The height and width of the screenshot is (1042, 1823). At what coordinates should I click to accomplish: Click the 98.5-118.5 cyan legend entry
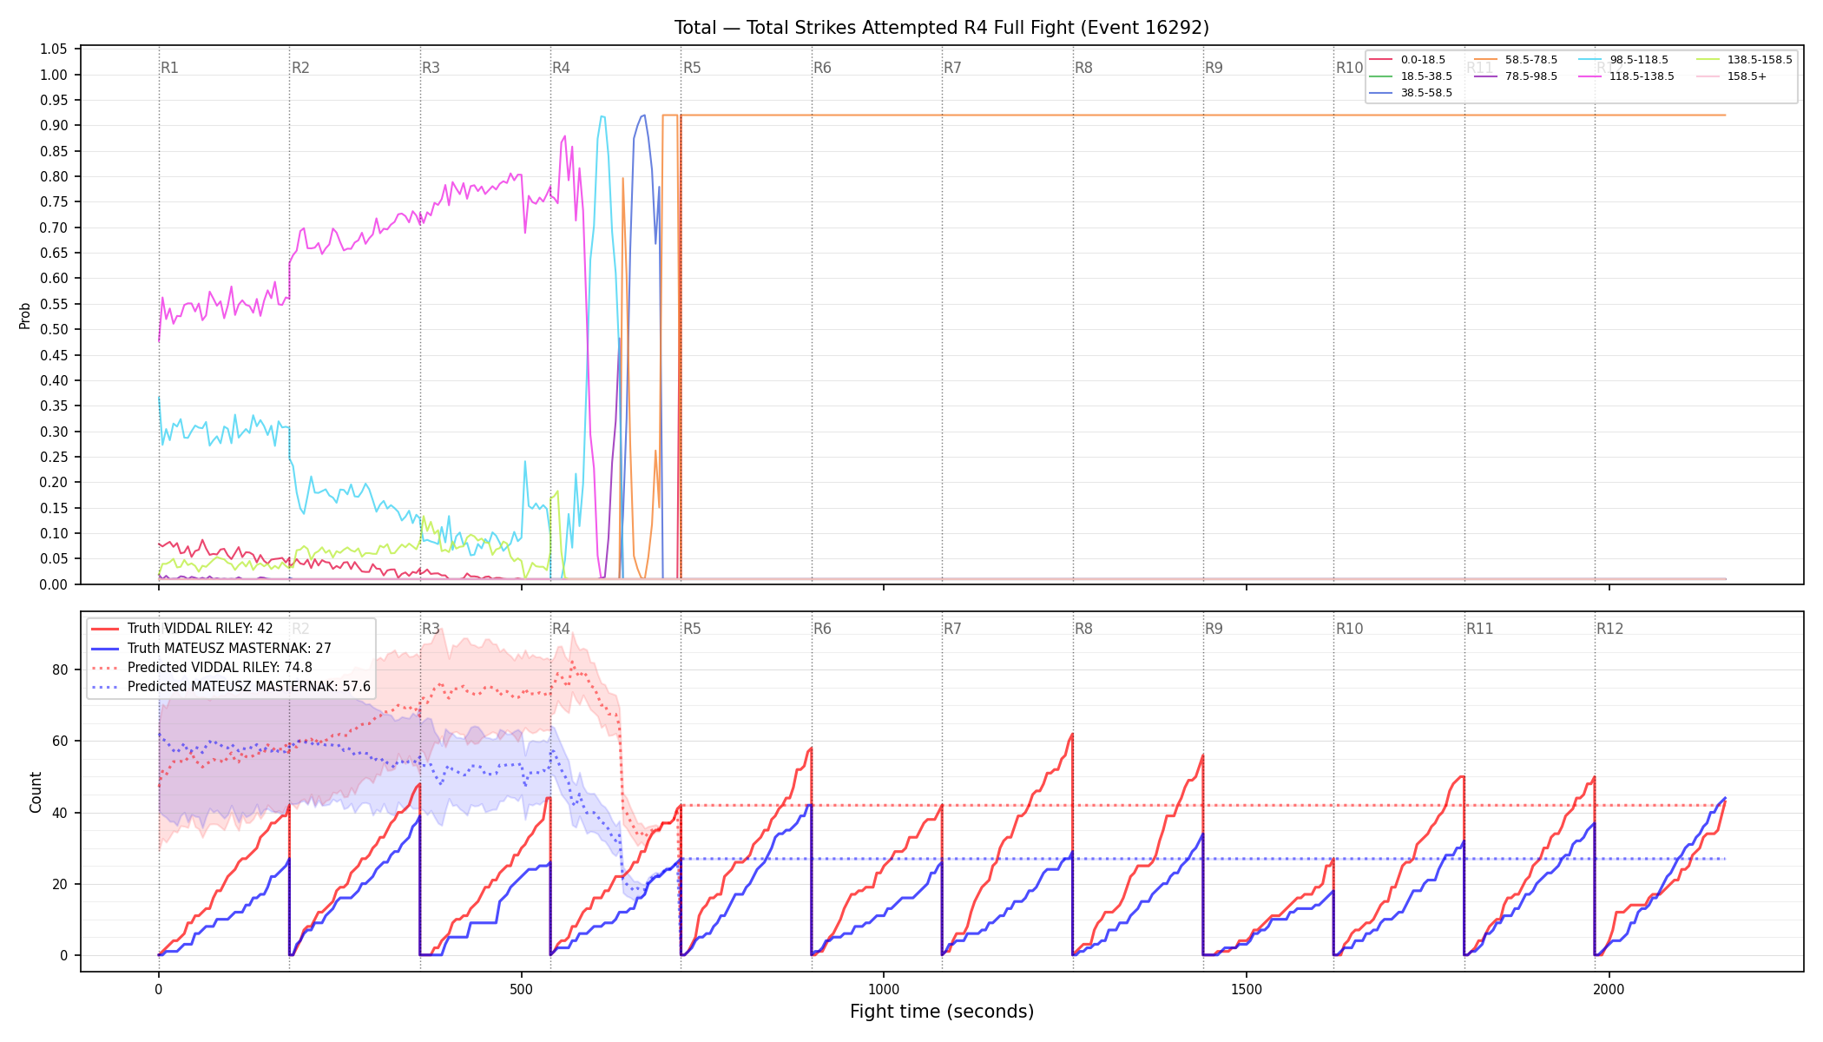[1623, 60]
